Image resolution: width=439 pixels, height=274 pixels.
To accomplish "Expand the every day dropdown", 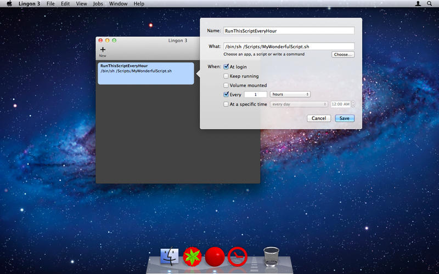I will (299, 104).
